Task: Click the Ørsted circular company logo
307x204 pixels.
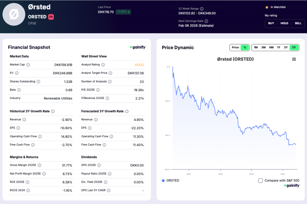Action: [x=14, y=14]
